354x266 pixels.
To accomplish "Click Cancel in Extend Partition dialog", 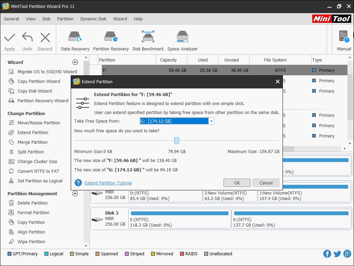I will tap(266, 183).
